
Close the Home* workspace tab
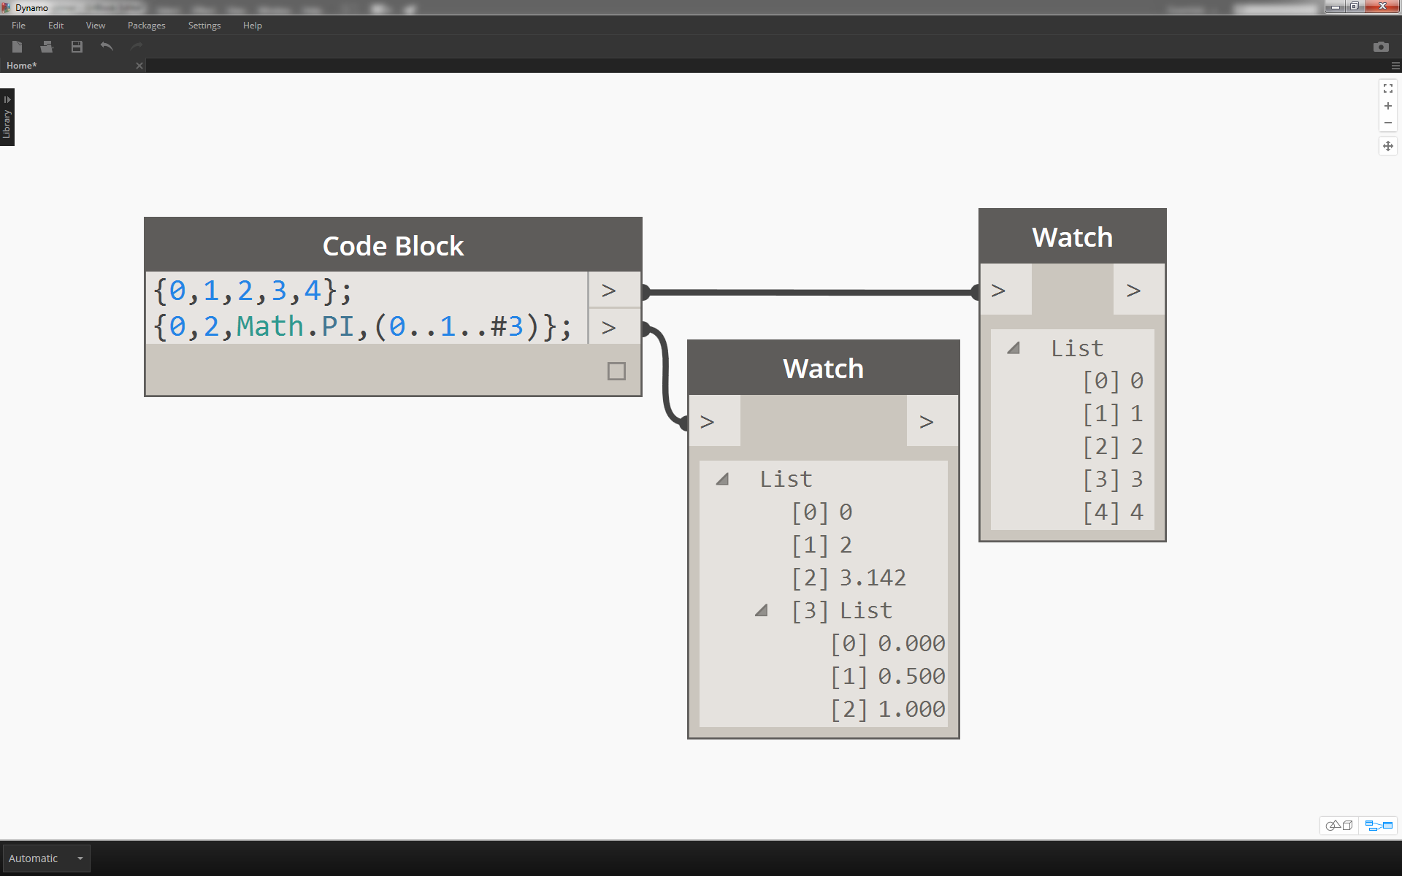point(139,66)
